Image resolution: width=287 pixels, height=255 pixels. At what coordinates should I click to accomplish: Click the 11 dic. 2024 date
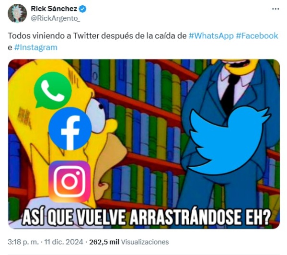pos(64,242)
